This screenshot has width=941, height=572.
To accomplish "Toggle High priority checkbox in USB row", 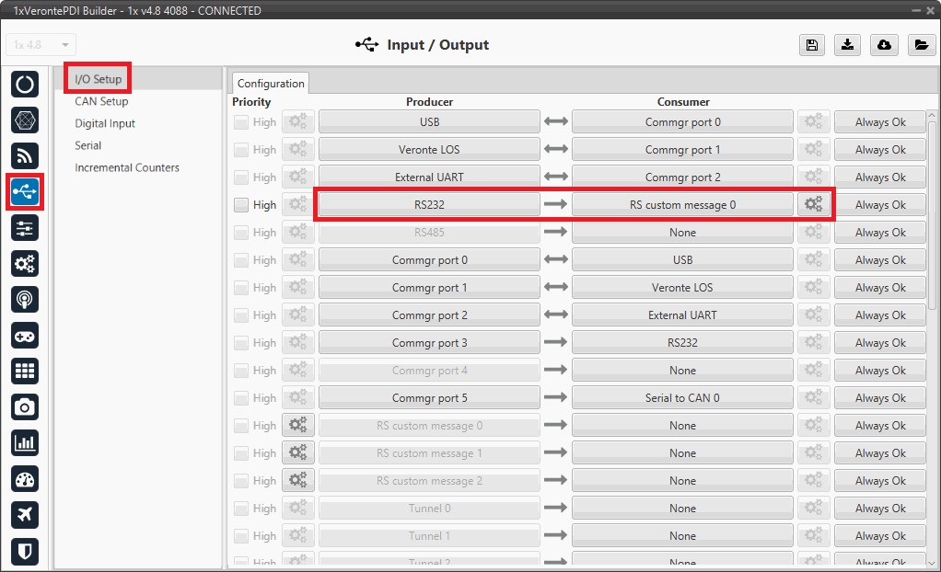I will pyautogui.click(x=240, y=122).
